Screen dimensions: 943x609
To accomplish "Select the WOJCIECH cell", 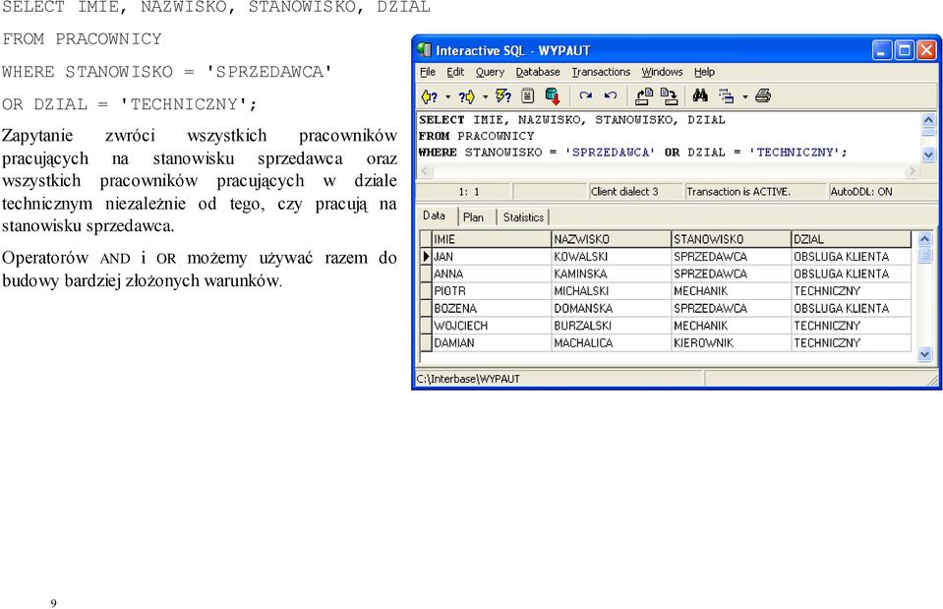I will coord(491,326).
